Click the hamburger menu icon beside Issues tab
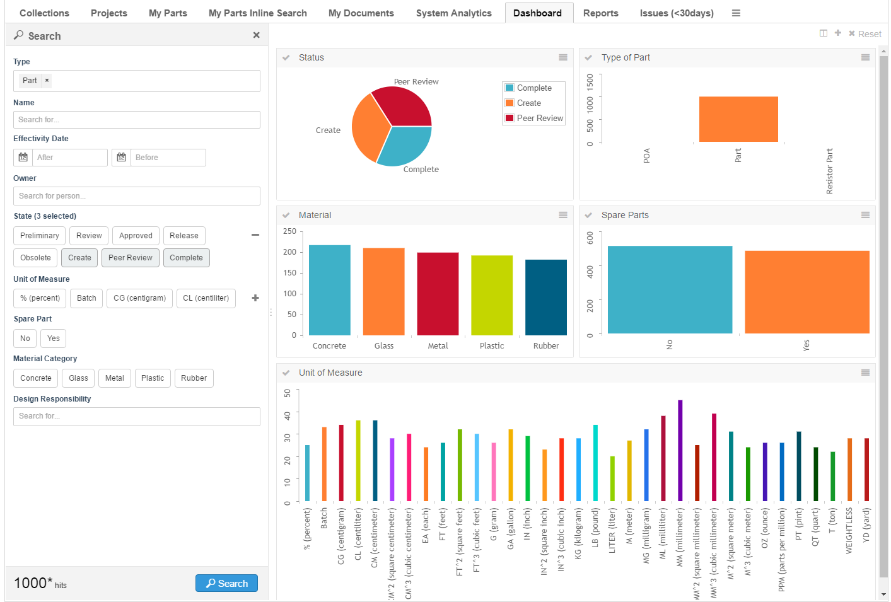Viewport: 891px width, 602px height. click(736, 13)
